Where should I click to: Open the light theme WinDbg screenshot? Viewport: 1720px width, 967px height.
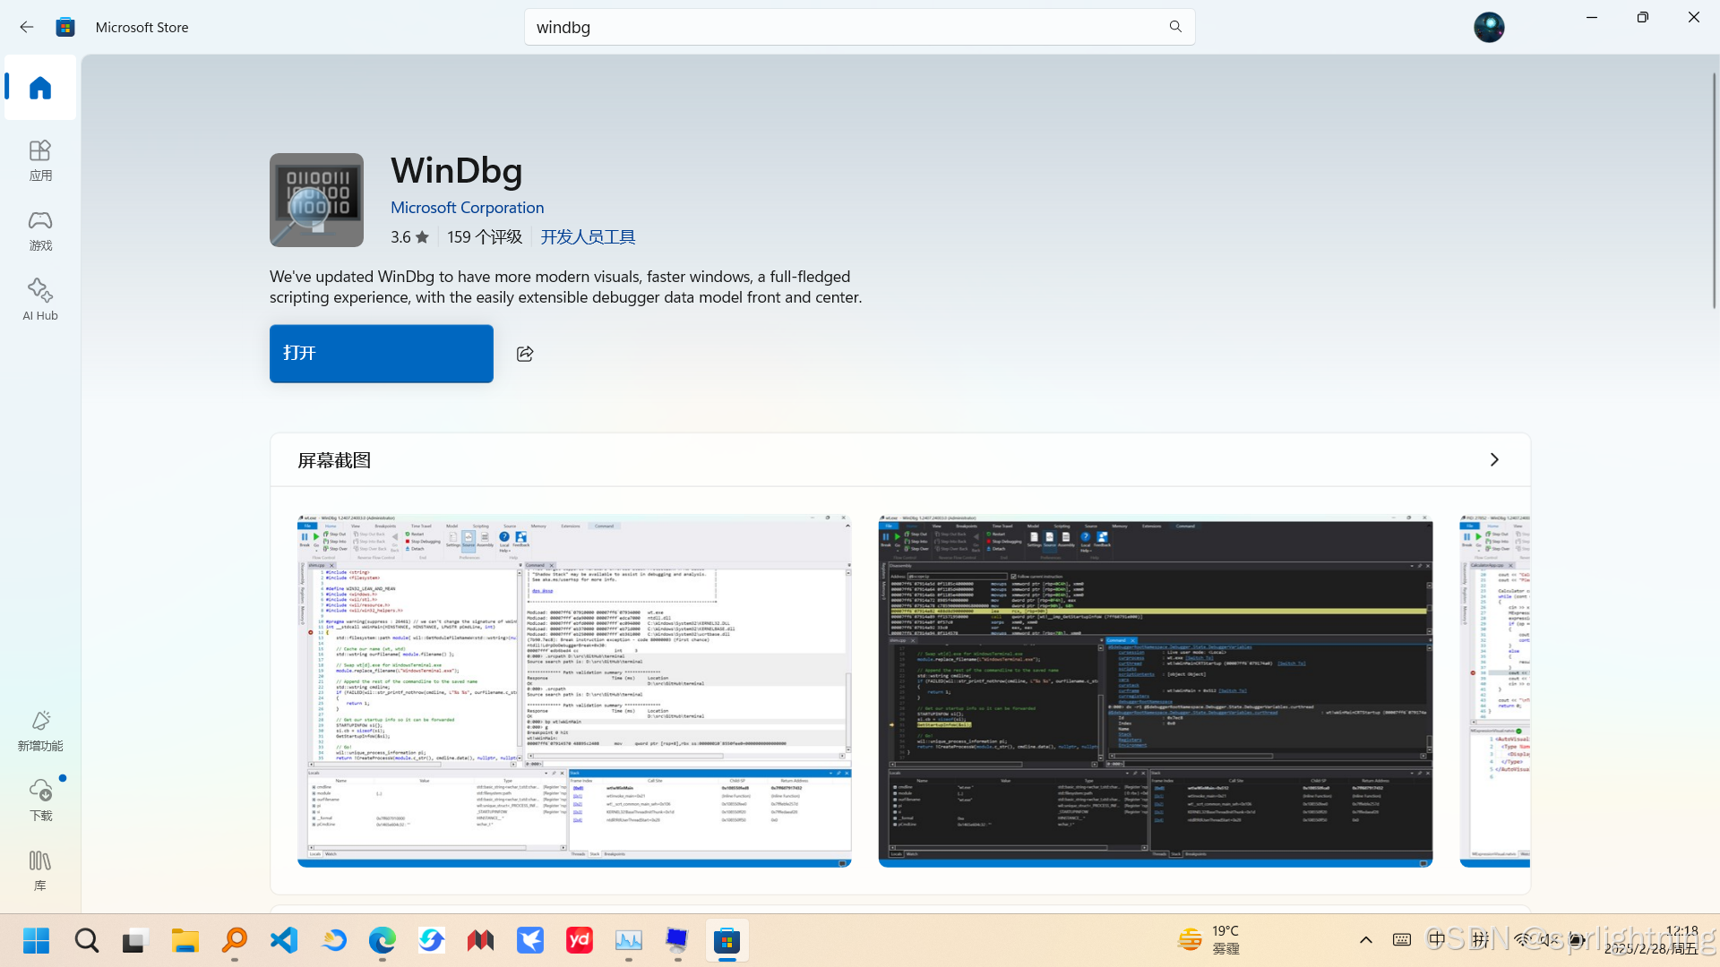[574, 690]
